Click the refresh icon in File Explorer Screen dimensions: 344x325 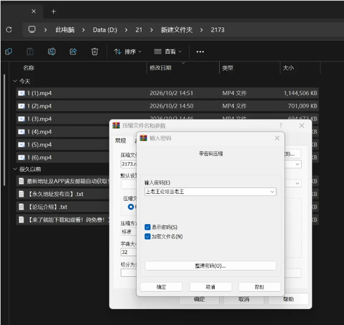point(9,30)
